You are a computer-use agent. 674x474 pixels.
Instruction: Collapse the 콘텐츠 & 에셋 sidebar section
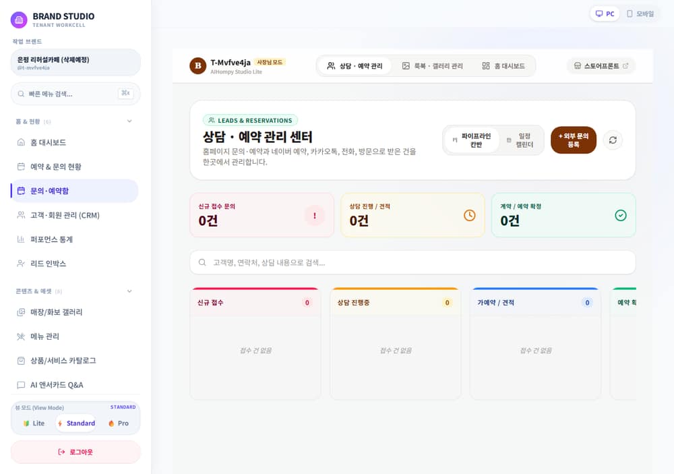[x=129, y=291]
